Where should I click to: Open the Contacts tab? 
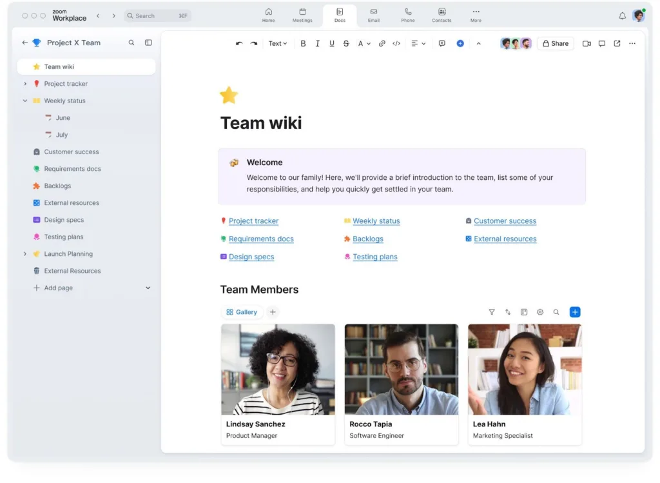pos(442,15)
